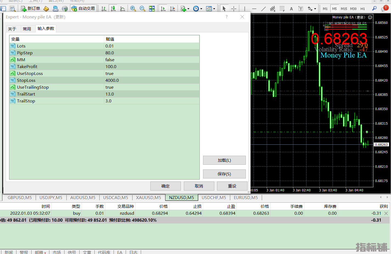
Task: Select the cursor arrow tool
Action: [224, 9]
